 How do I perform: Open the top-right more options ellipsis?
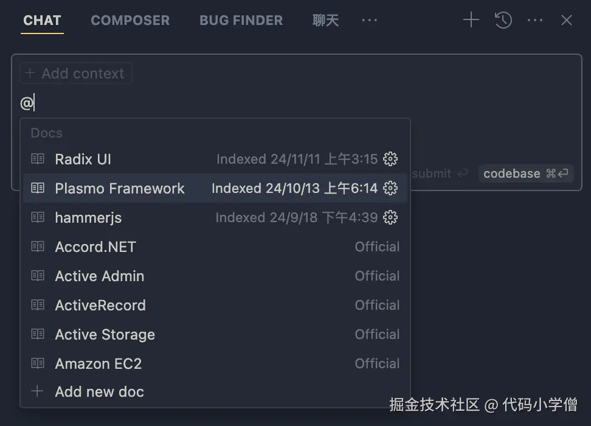(x=535, y=20)
